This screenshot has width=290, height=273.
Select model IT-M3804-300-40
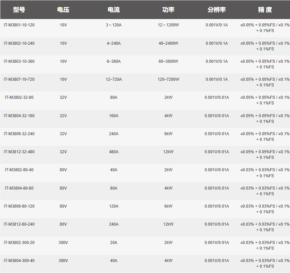click(19, 260)
